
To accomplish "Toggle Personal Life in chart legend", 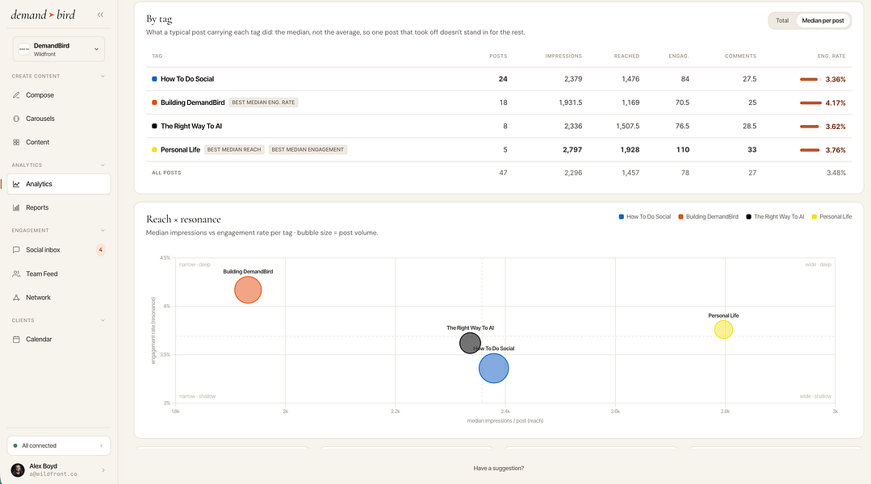I will [831, 216].
